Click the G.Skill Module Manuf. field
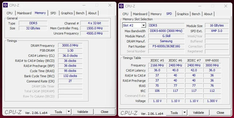Screen dimensions: 234x118 point(167,36)
